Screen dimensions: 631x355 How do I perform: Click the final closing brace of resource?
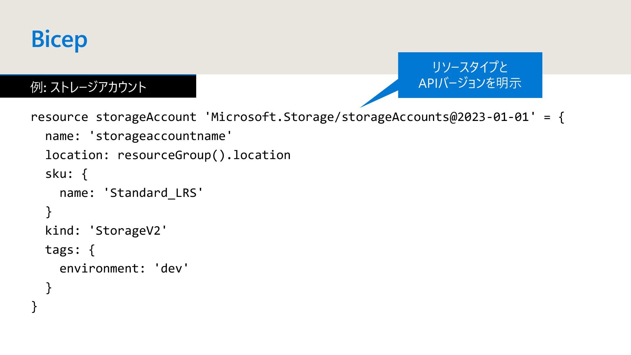pos(34,307)
